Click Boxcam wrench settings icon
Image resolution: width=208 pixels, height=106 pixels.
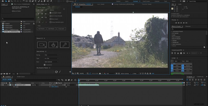click(64, 45)
